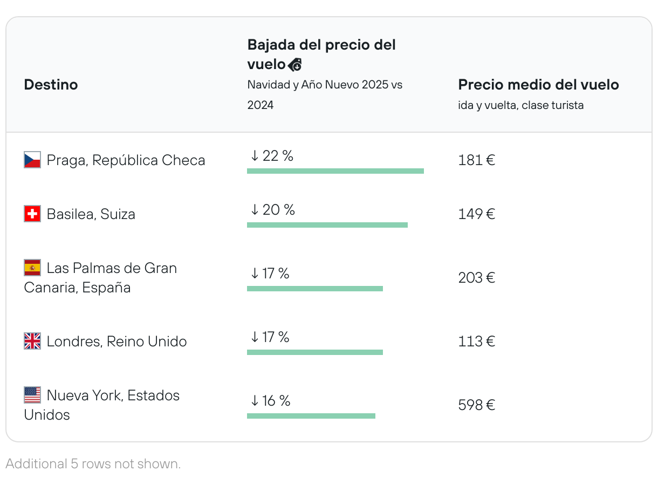Click the down arrow next to 16 %
The height and width of the screenshot is (478, 658).
pos(255,401)
